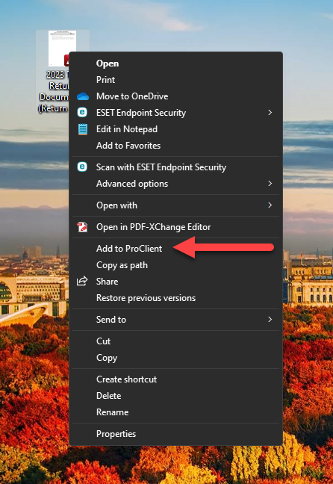Open the Open with entry

click(175, 205)
